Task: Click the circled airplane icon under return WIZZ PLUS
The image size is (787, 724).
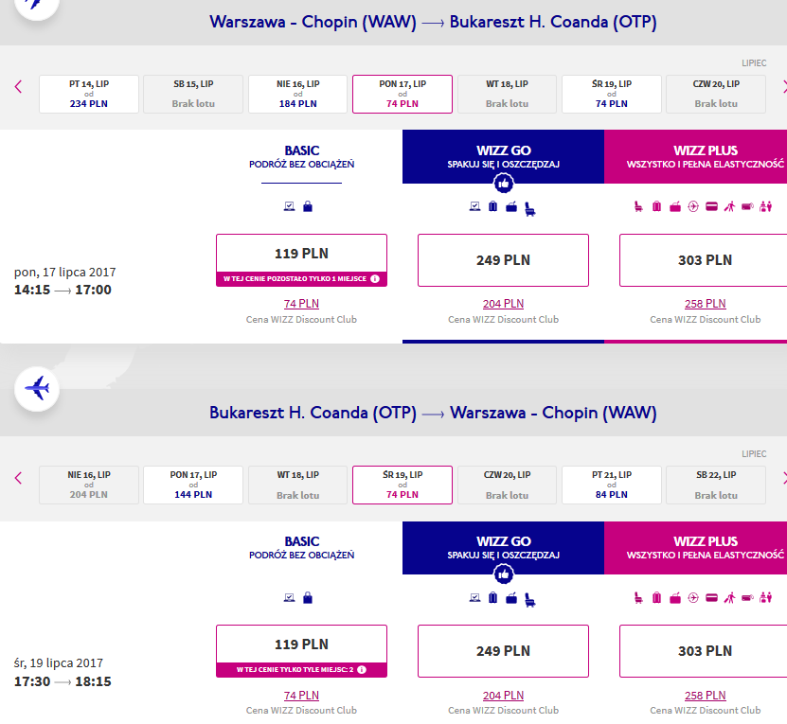Action: coord(693,597)
